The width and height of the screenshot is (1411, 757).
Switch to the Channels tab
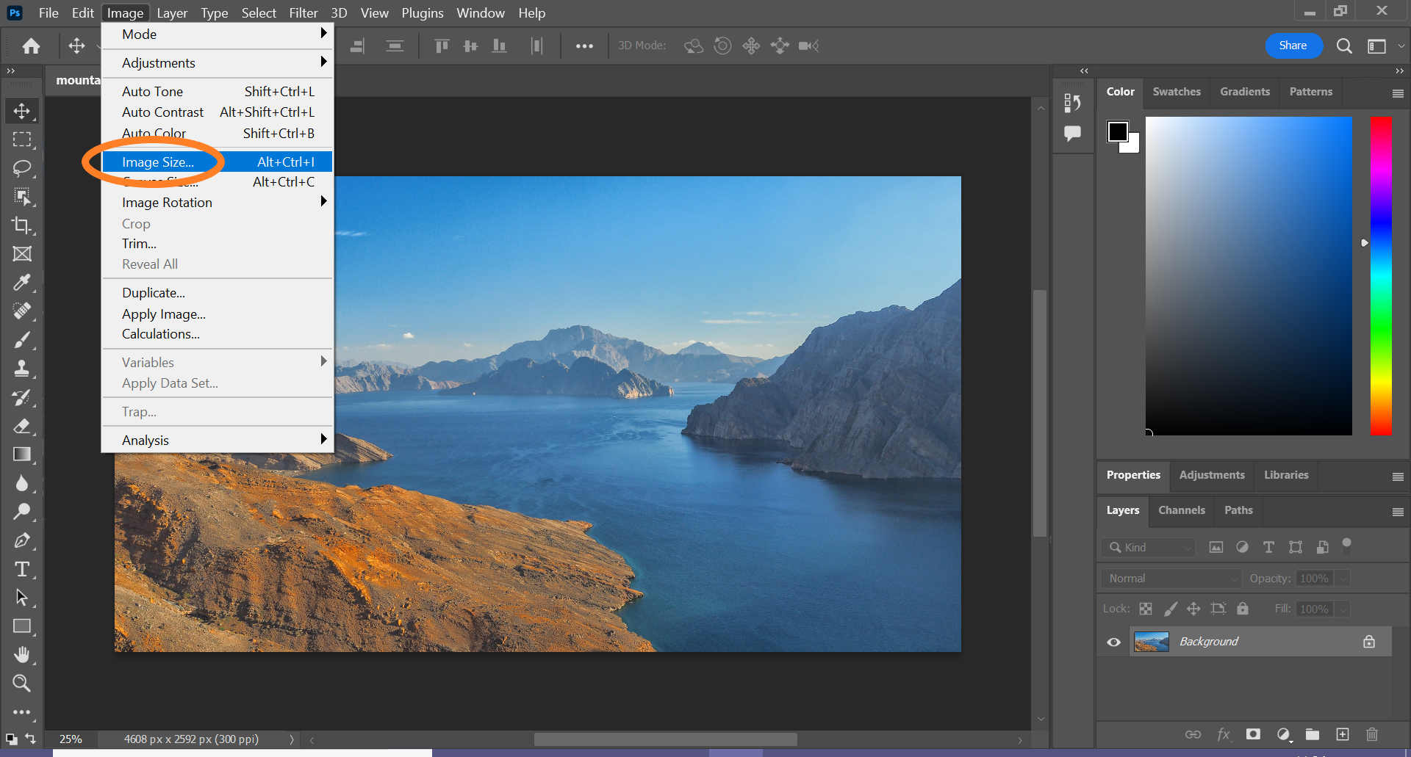(x=1182, y=510)
